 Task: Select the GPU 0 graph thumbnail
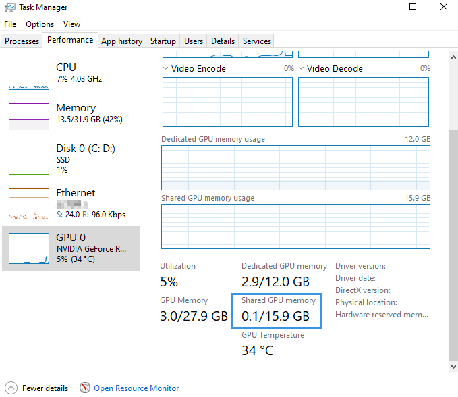point(29,248)
